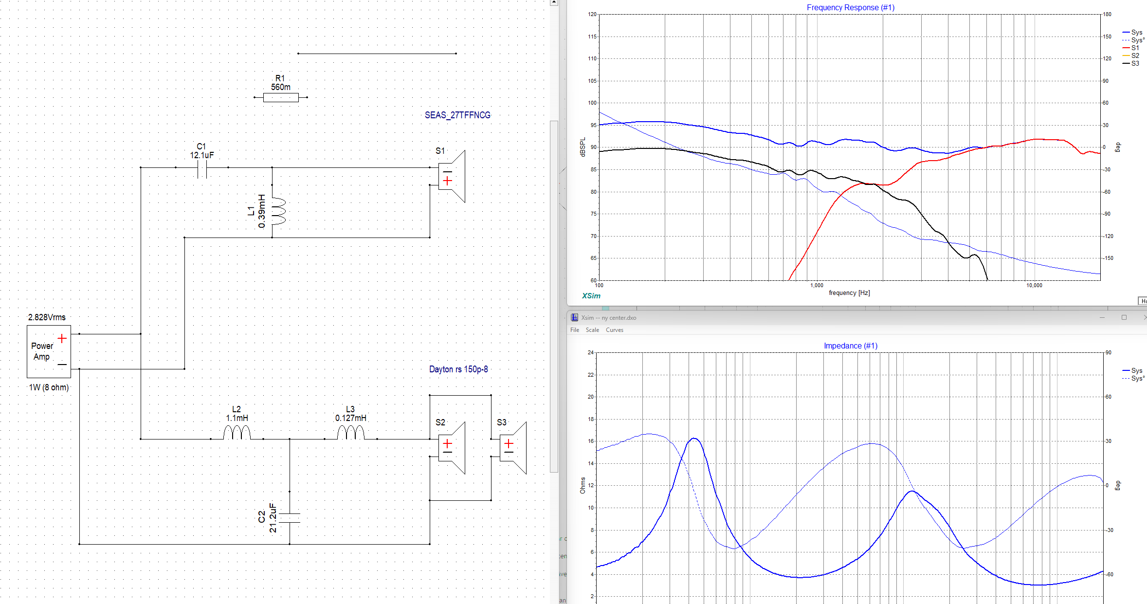Select the L2 1.1mH inductor symbol
The width and height of the screenshot is (1147, 604).
[x=237, y=433]
